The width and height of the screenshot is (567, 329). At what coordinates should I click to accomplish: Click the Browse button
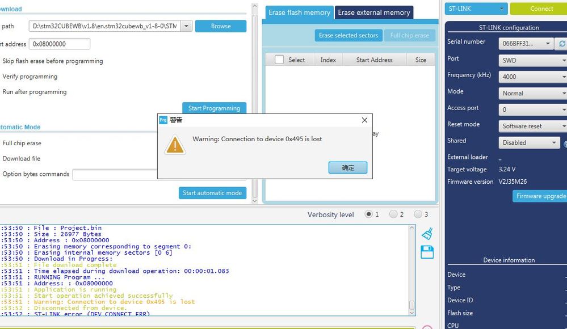tap(221, 26)
